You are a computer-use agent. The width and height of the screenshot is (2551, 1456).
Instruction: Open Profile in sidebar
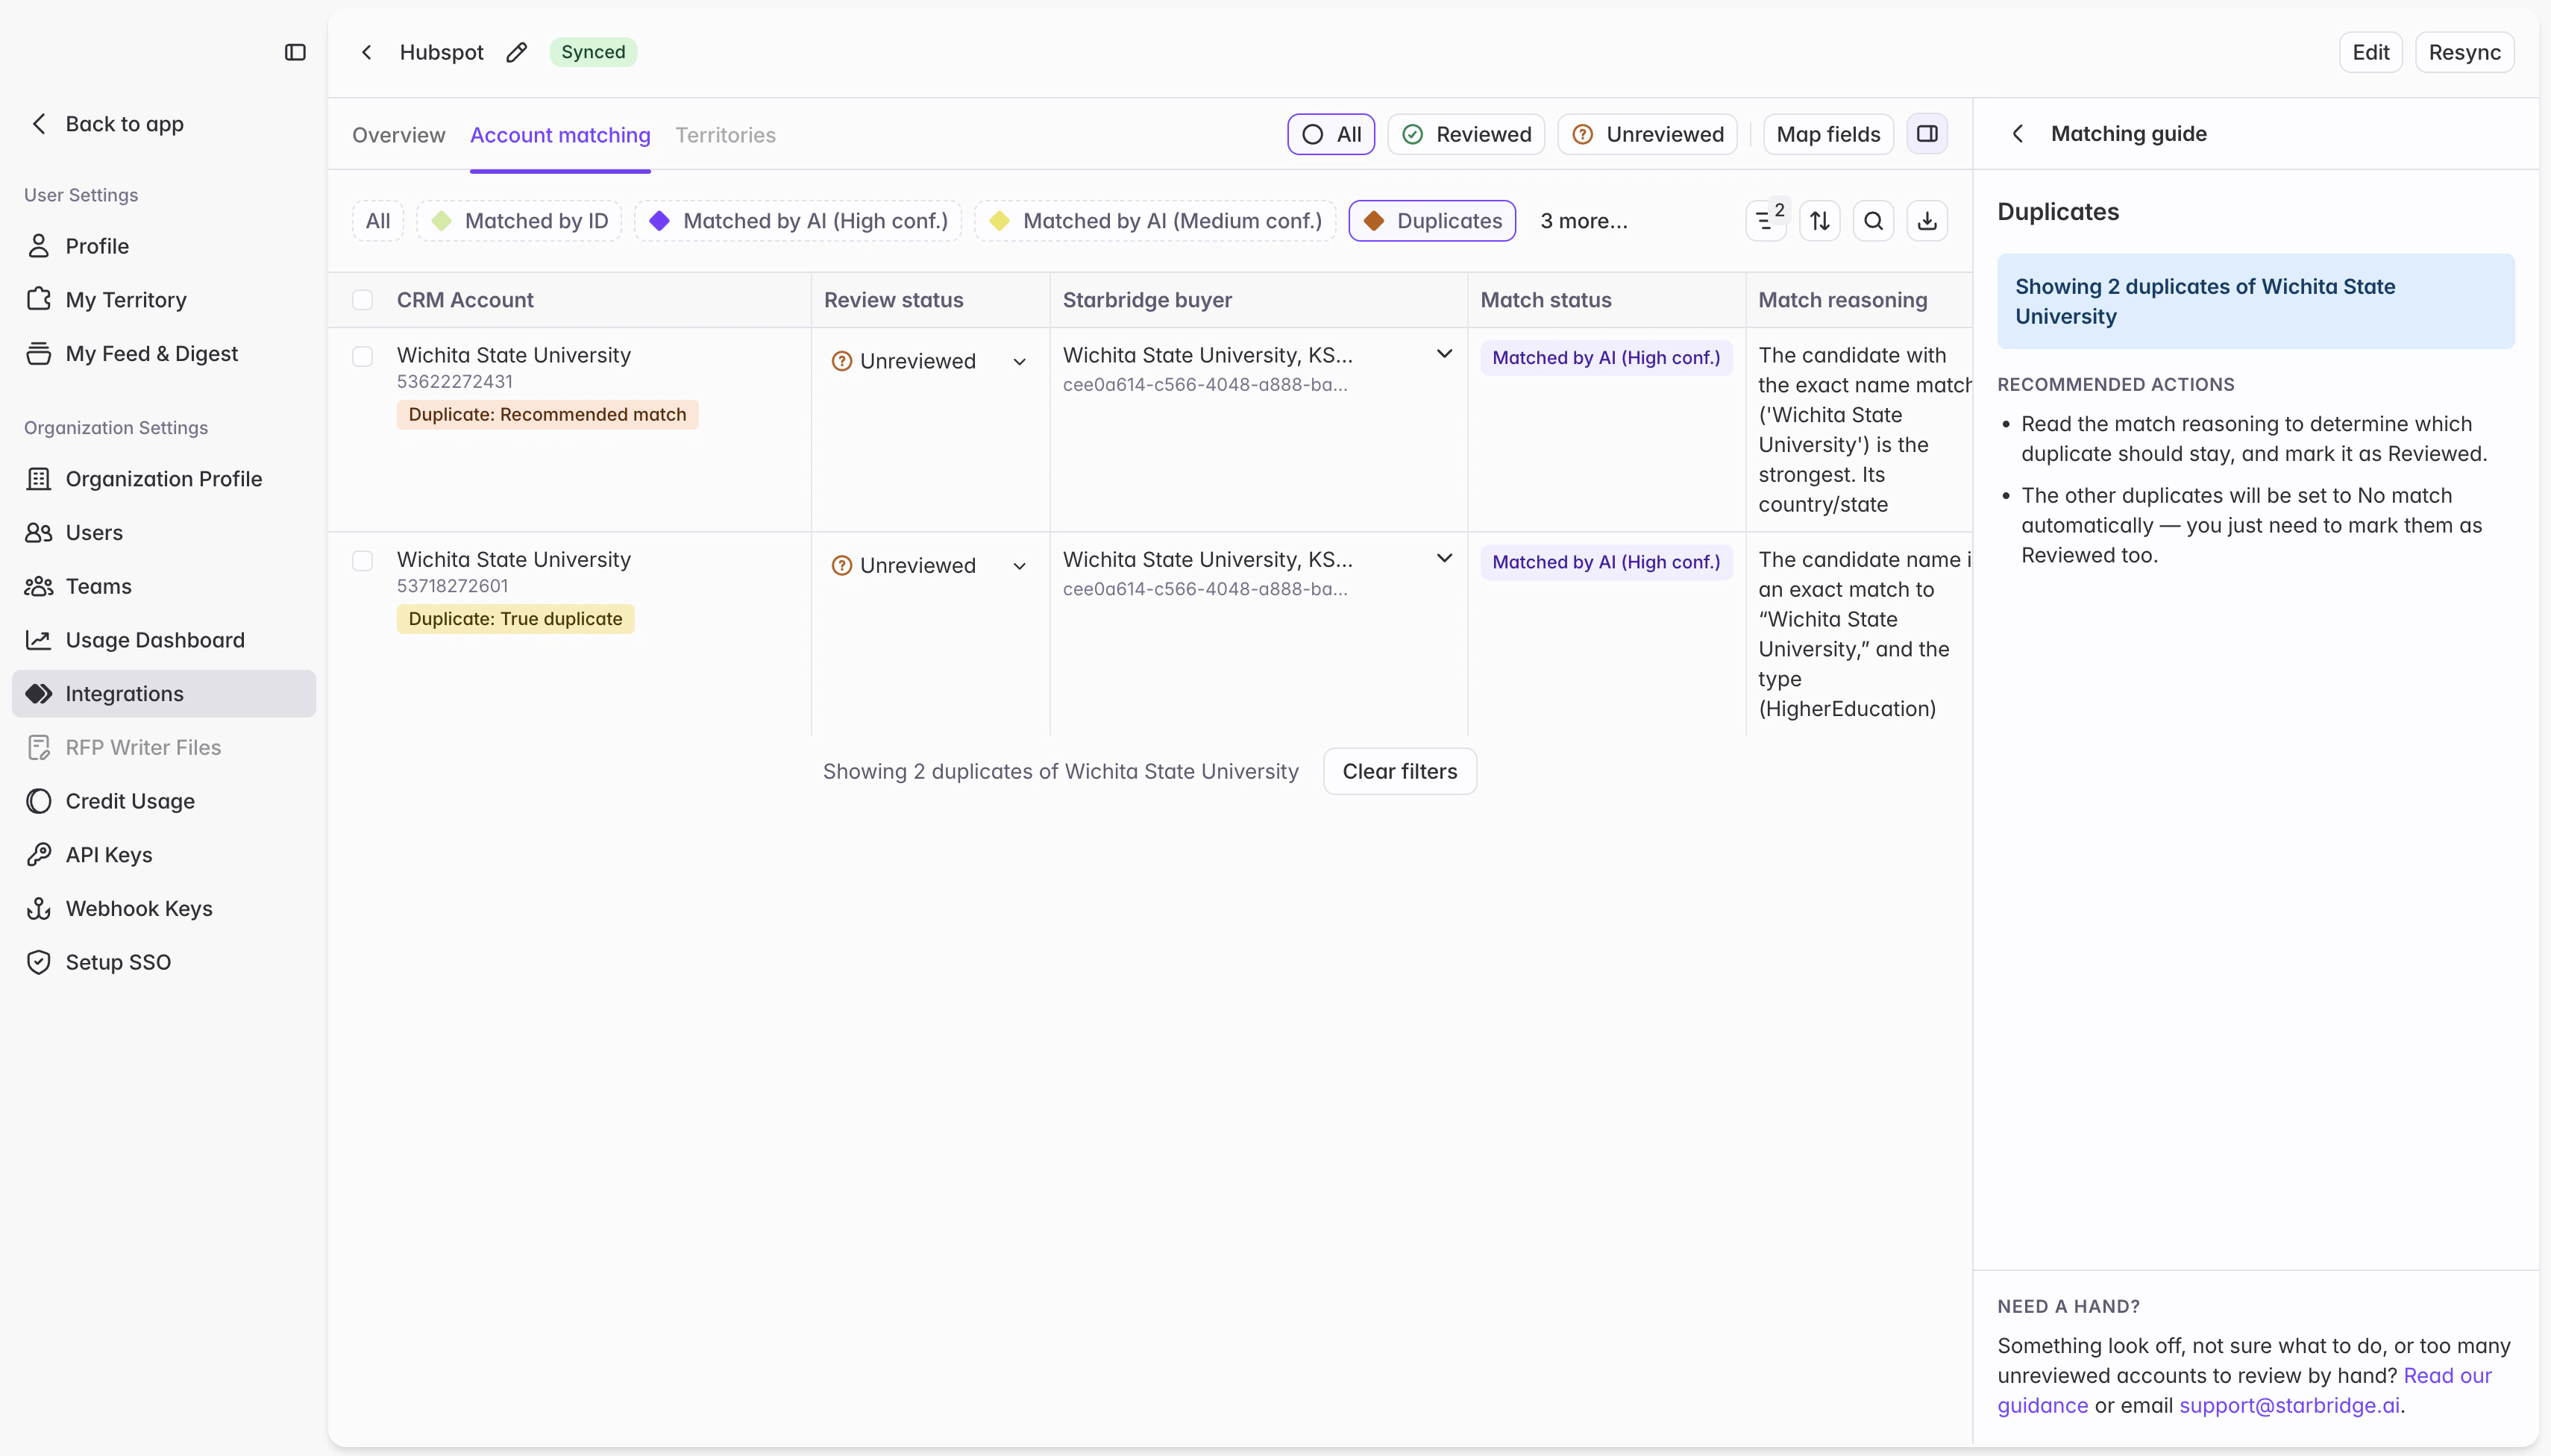164,246
